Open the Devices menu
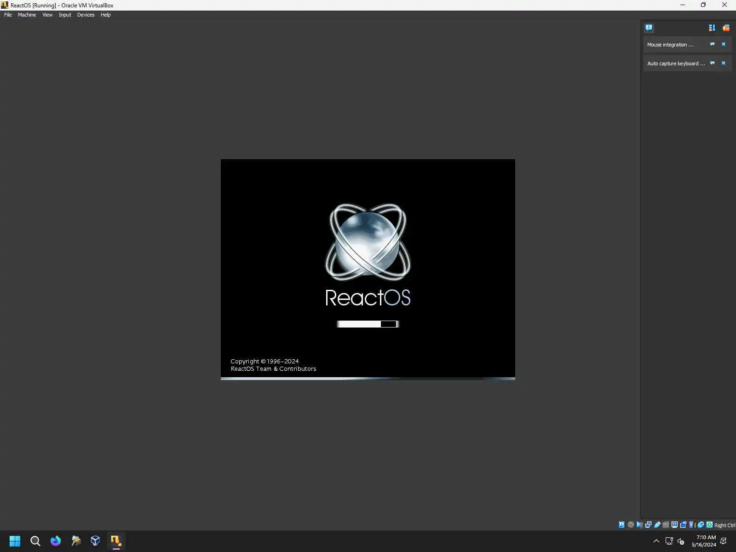736x552 pixels. 86,15
